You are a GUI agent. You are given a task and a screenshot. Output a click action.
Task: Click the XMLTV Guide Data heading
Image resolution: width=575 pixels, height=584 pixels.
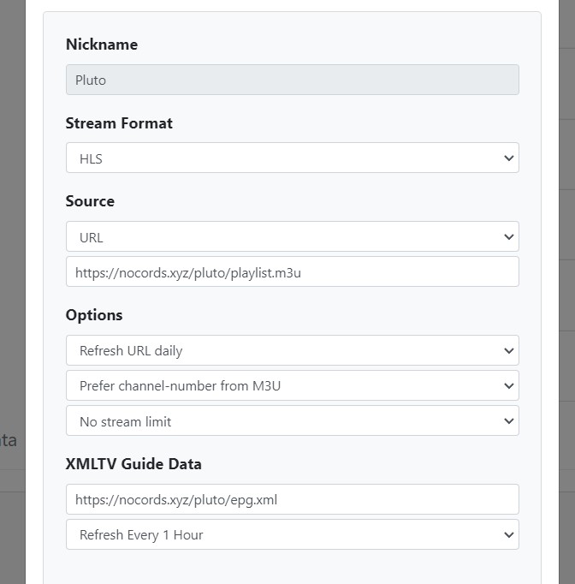pyautogui.click(x=133, y=464)
